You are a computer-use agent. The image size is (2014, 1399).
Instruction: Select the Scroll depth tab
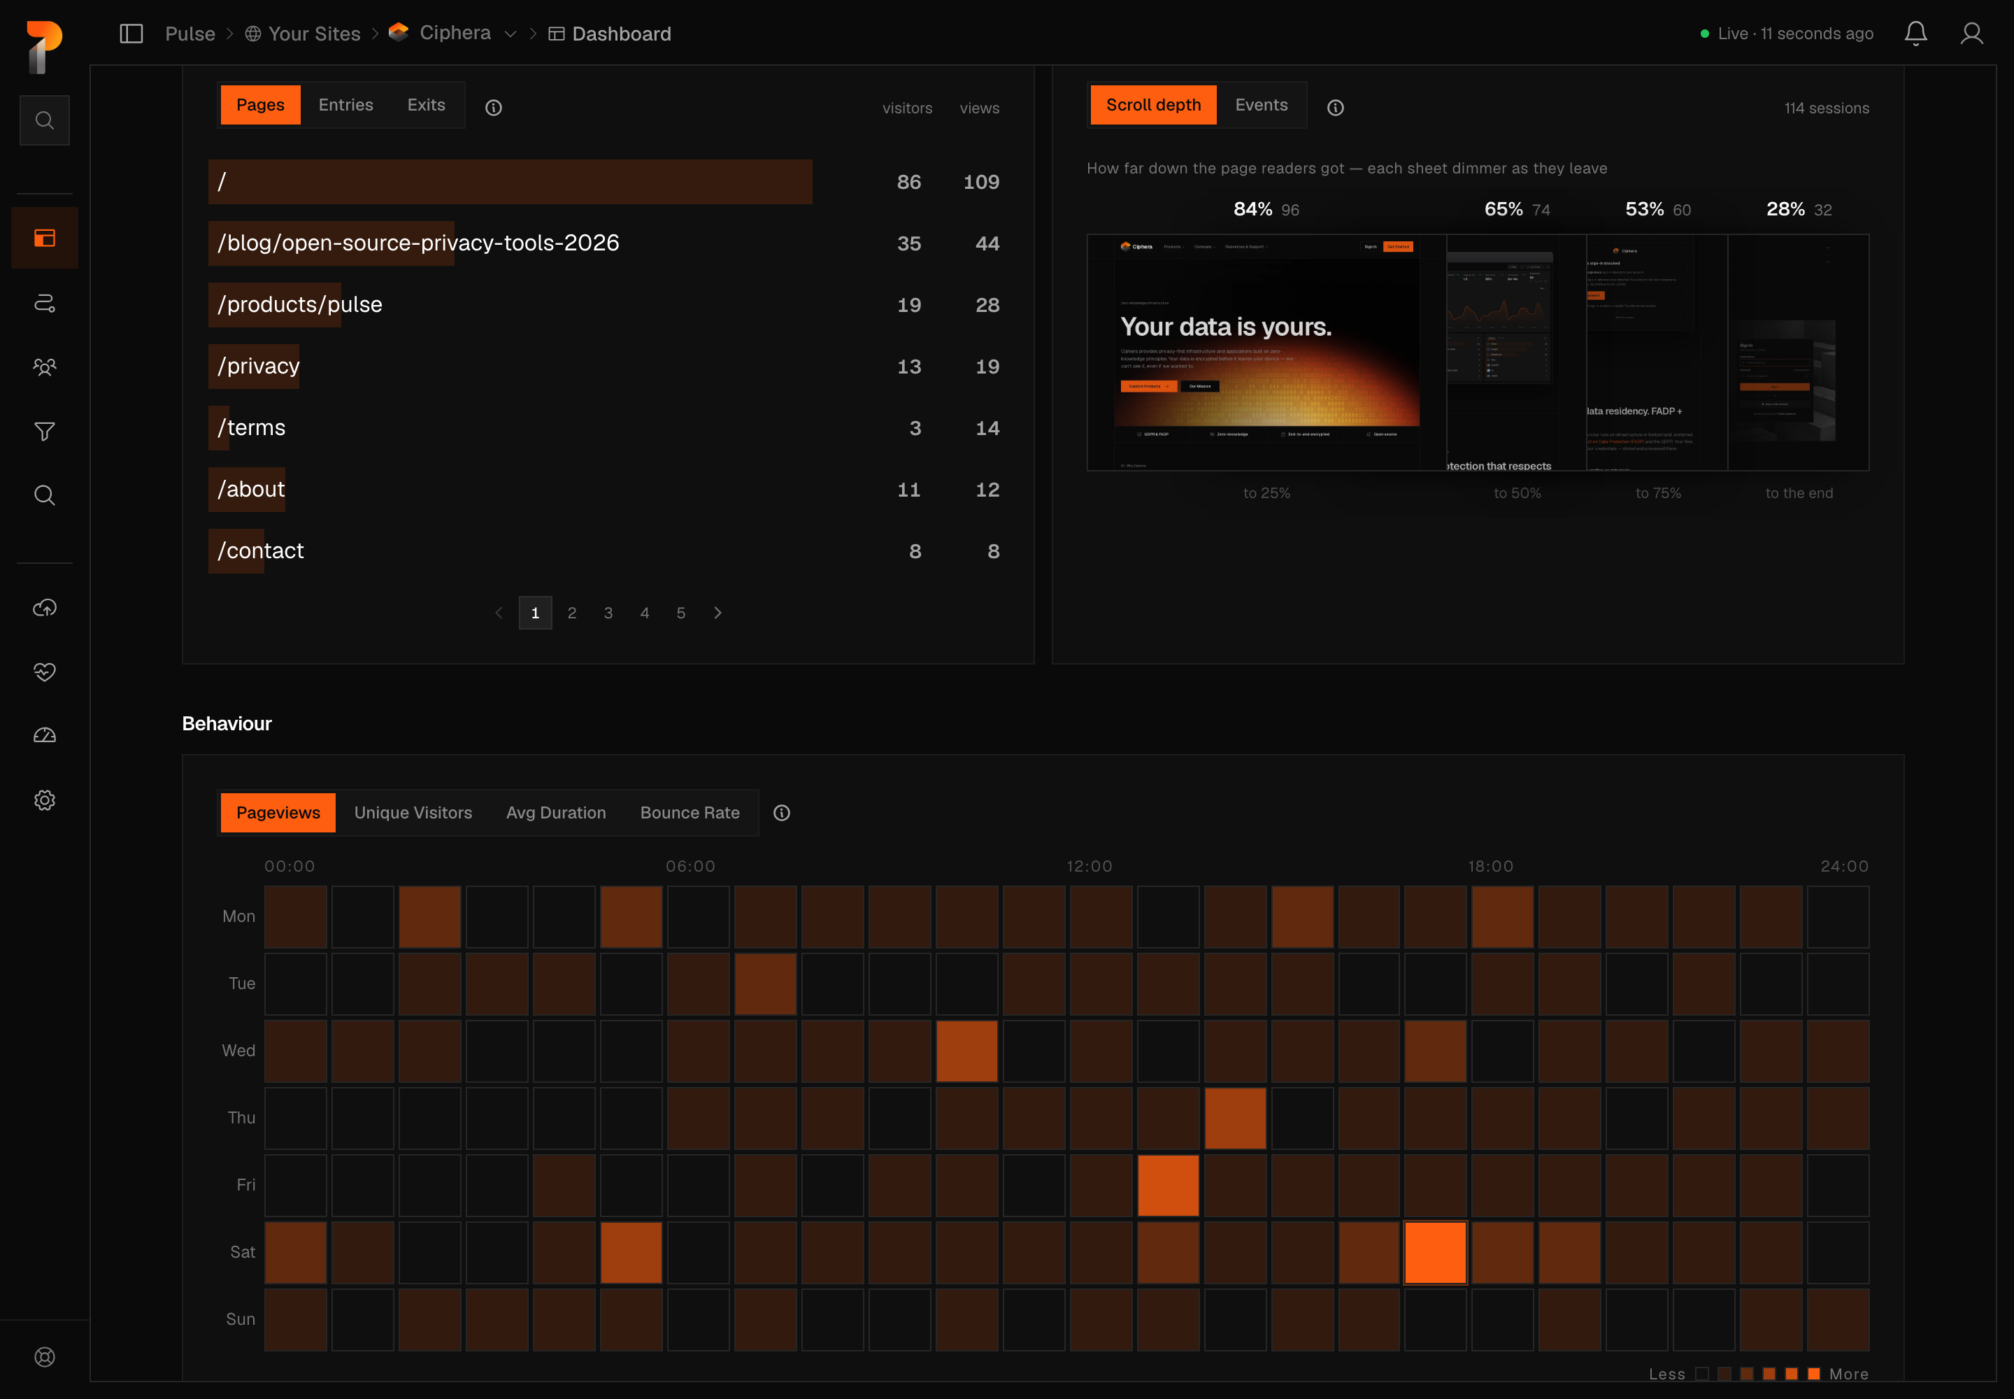[1153, 105]
